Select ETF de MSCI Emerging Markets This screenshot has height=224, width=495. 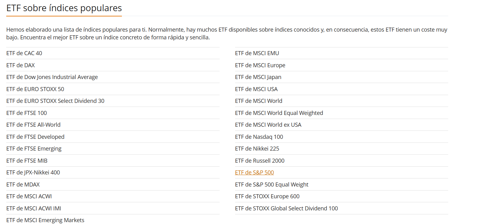click(45, 220)
